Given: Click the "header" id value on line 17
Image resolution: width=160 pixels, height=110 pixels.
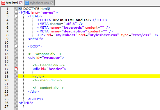Looking at the screenshot, I should (55, 69).
